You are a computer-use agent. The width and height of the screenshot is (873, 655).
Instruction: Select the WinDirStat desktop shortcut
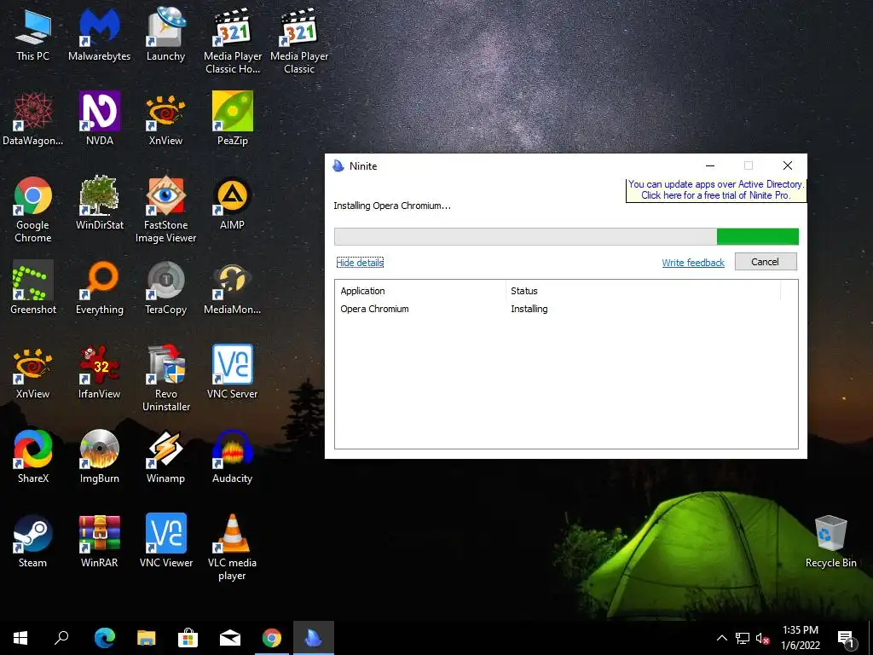coord(99,203)
